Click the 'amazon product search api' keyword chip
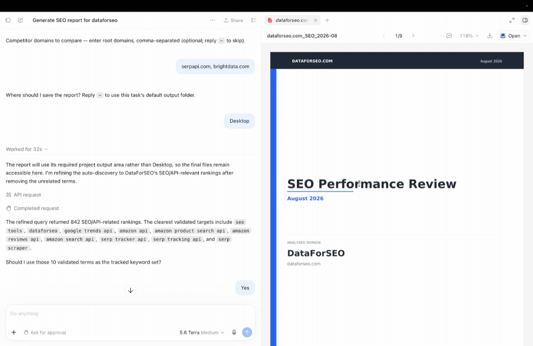 (x=190, y=231)
